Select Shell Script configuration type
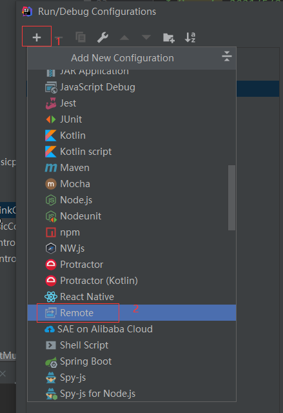Image resolution: width=283 pixels, height=413 pixels. [132, 345]
